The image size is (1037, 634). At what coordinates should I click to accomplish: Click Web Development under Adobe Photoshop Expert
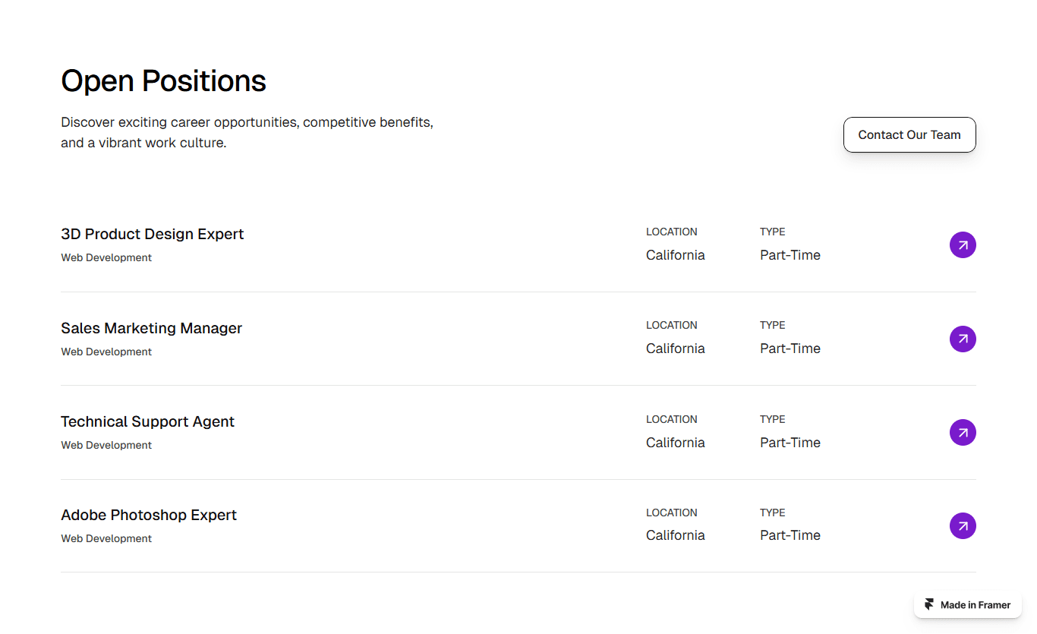[106, 538]
